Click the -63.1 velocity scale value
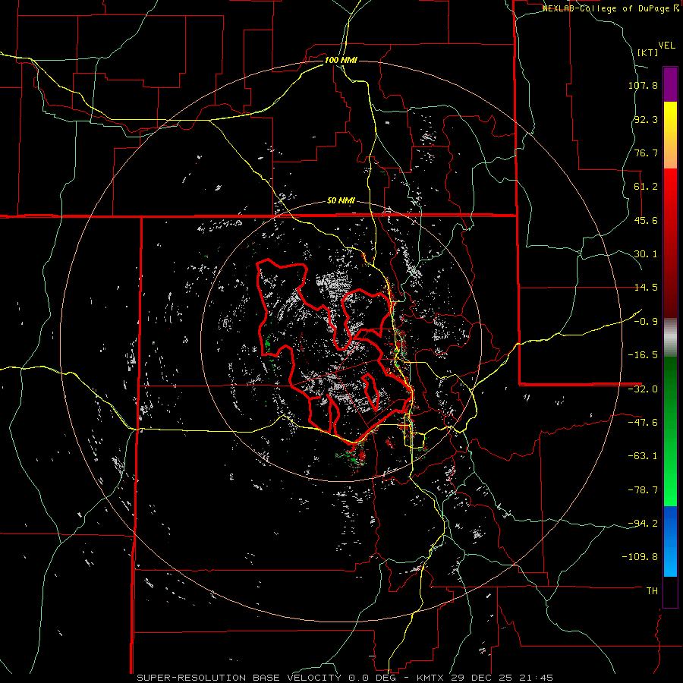Viewport: 683px width, 683px height. pyautogui.click(x=643, y=456)
